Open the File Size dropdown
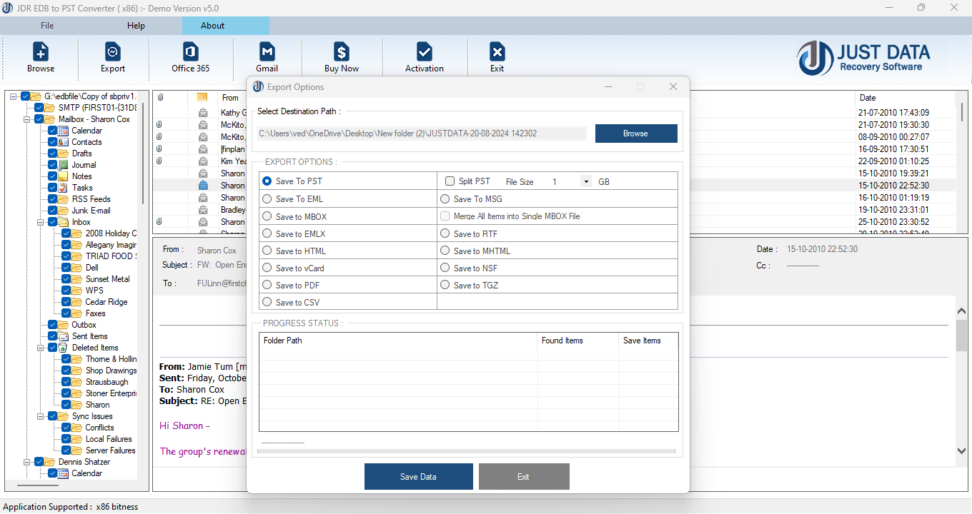Screen dimensions: 972x514 [586, 182]
